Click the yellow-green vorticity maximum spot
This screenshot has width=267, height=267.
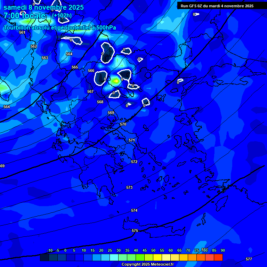115,81
